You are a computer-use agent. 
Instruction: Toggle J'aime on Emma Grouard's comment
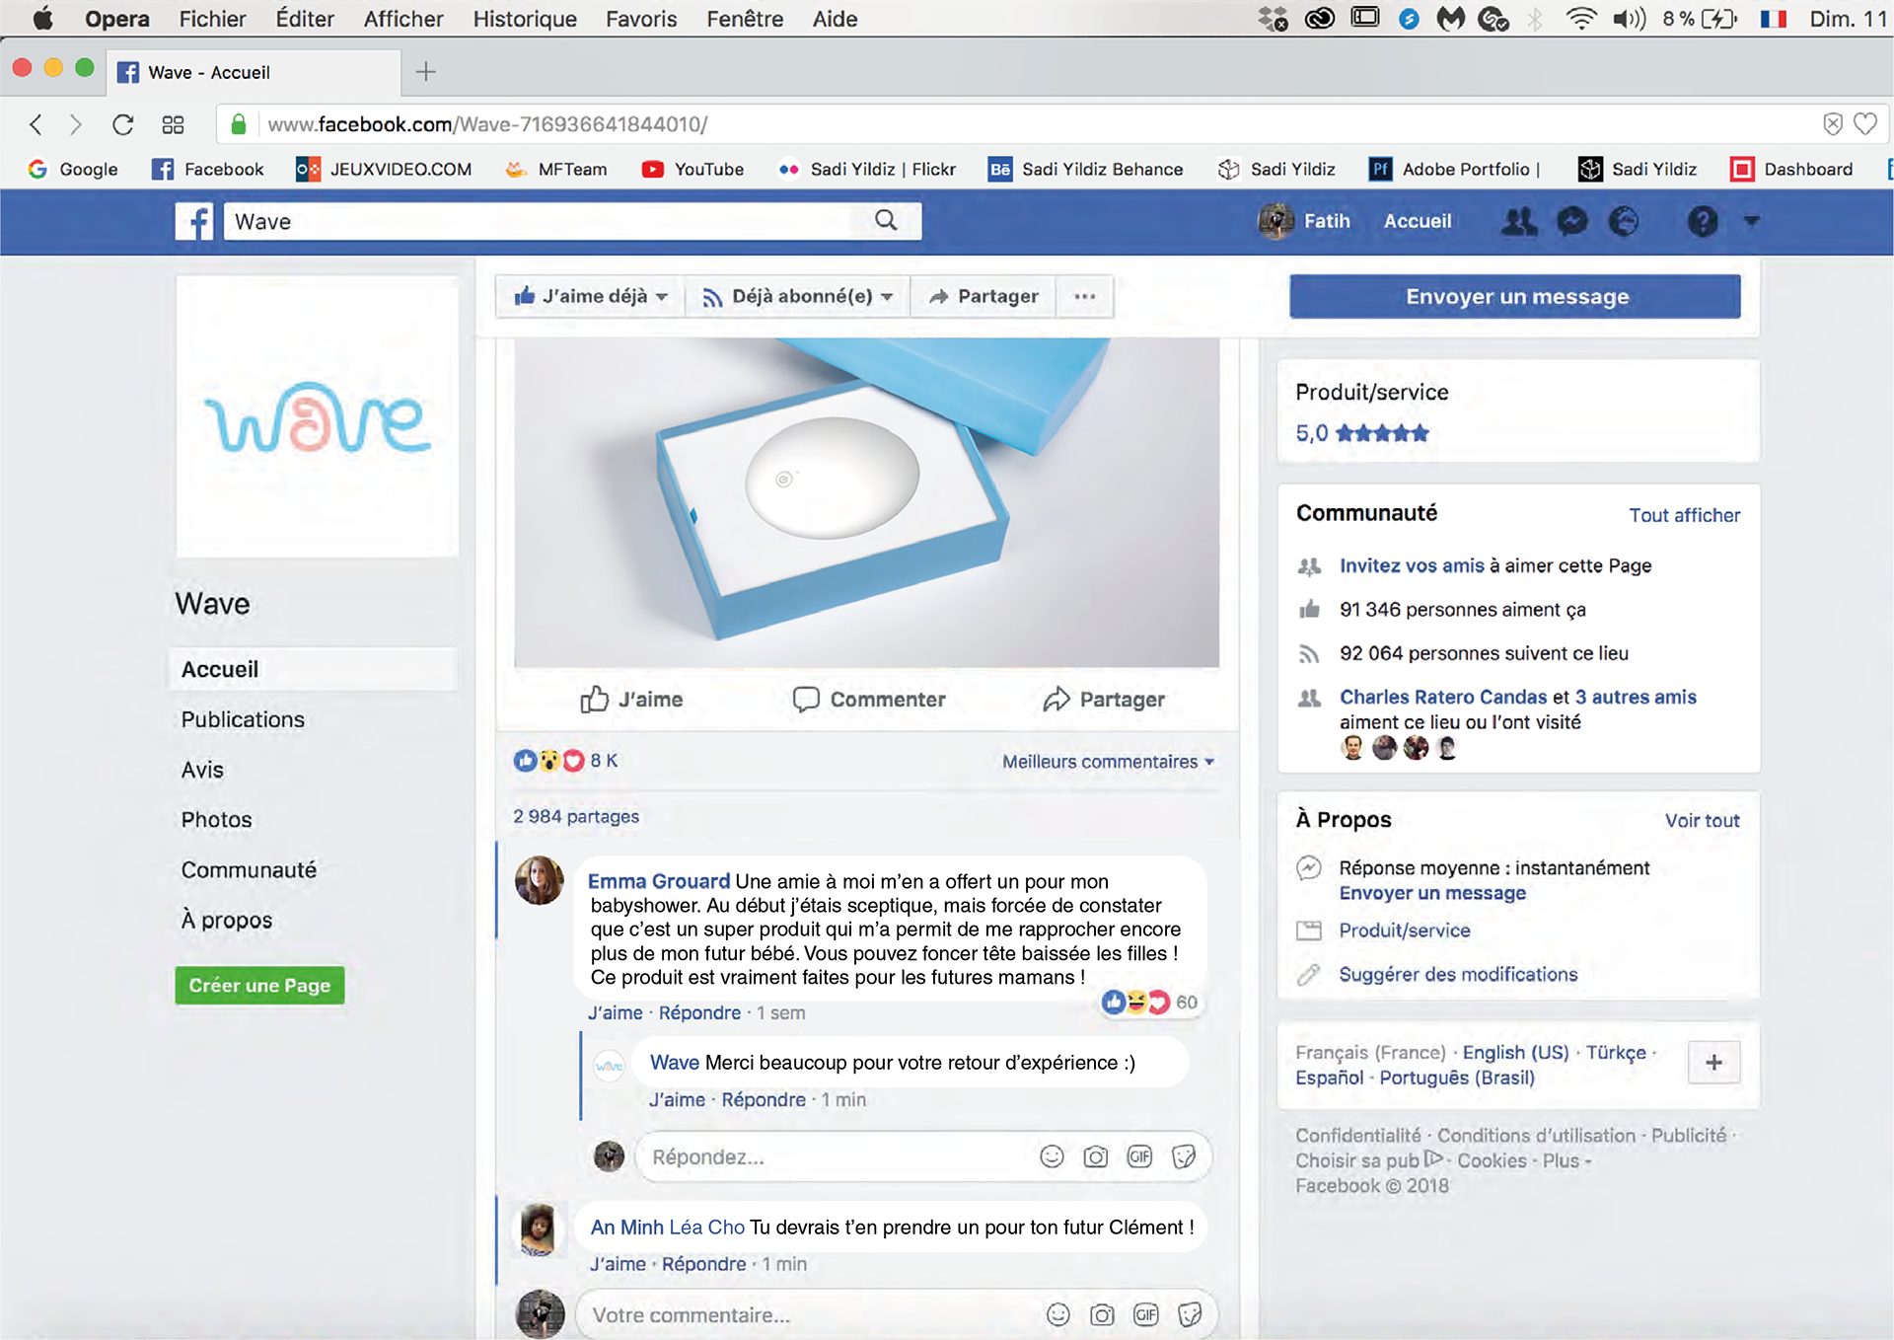(x=615, y=1013)
